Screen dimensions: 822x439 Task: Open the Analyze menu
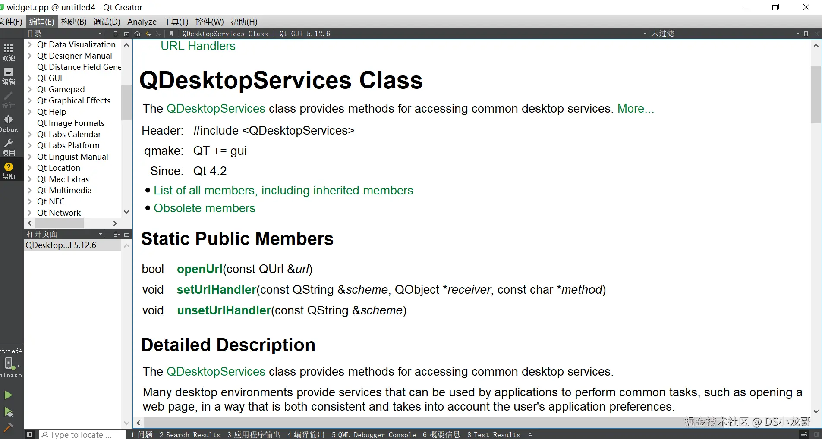[x=142, y=22]
